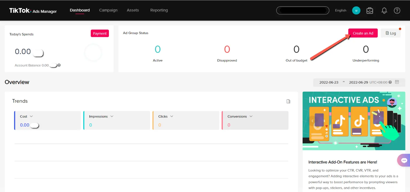Click the UTC timezone info icon
Screen dimensions: 410x192
point(390,82)
